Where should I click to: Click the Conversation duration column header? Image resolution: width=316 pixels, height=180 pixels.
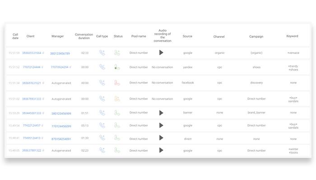click(84, 36)
